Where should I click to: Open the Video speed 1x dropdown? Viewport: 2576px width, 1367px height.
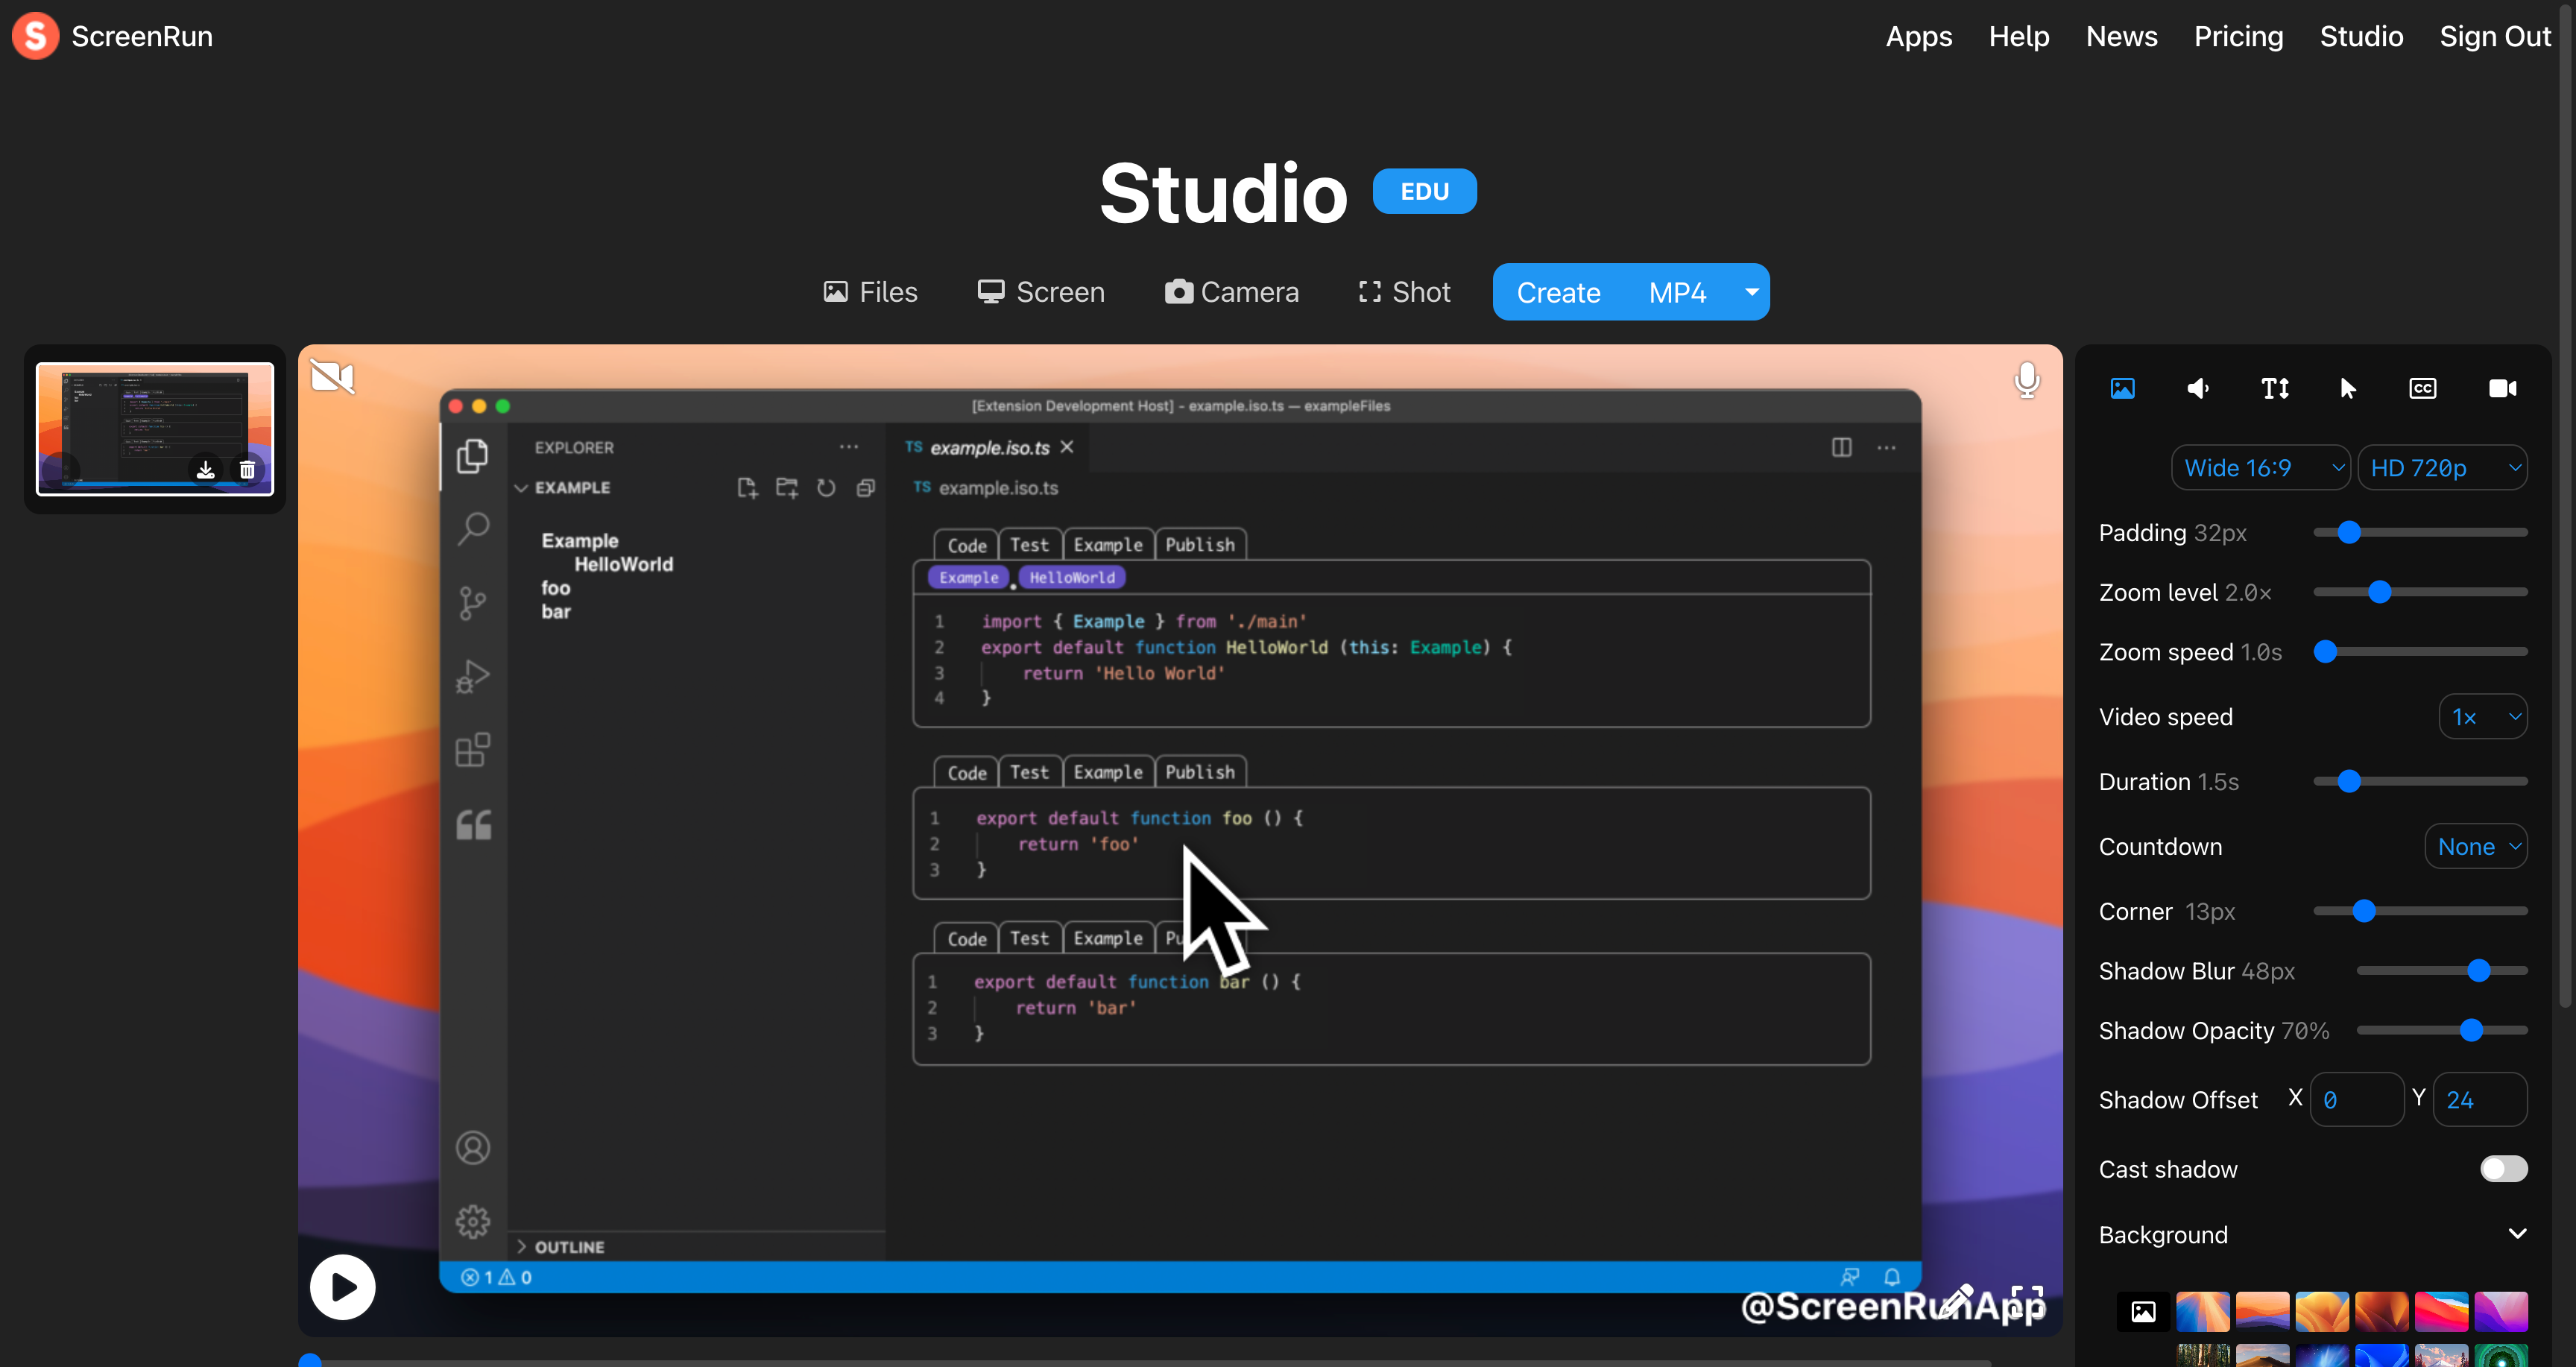click(x=2483, y=717)
